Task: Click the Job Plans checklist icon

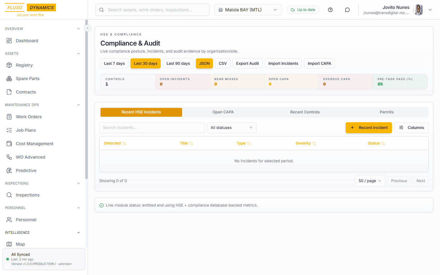Action: click(9, 130)
